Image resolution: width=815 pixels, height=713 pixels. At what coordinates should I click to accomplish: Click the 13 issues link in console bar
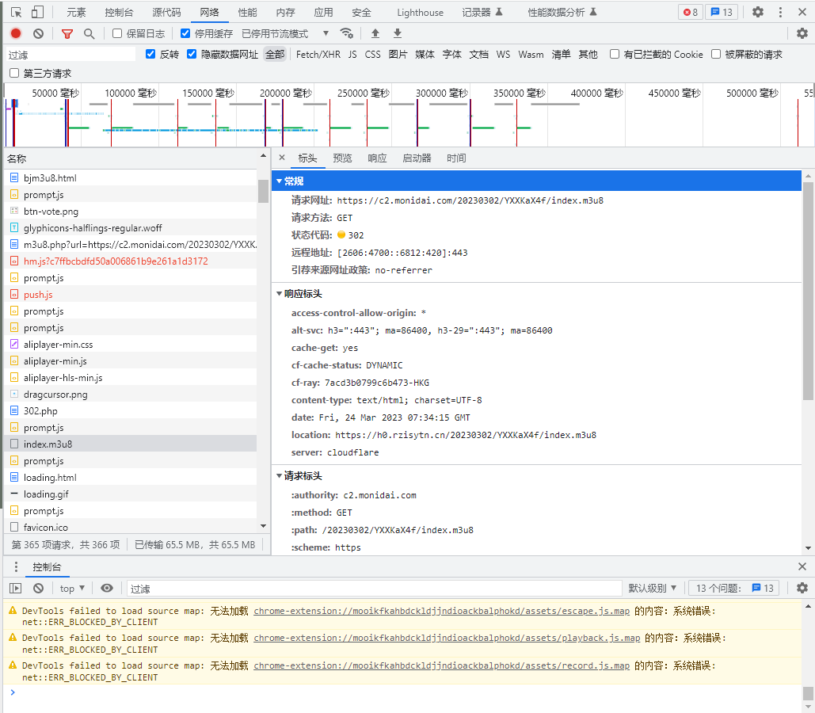[x=735, y=588]
